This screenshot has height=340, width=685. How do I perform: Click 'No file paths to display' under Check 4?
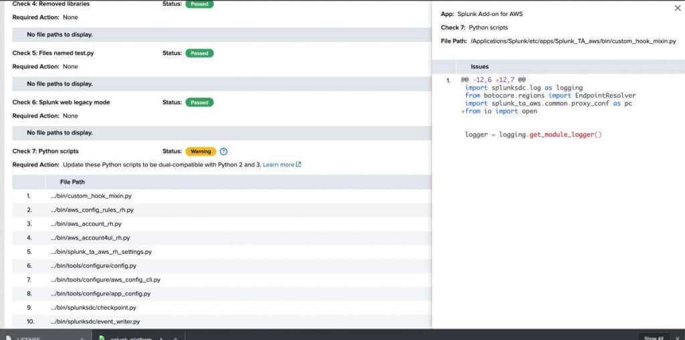point(60,35)
